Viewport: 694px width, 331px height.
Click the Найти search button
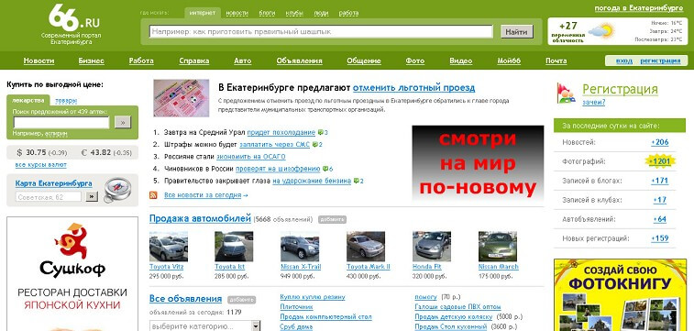tap(516, 32)
